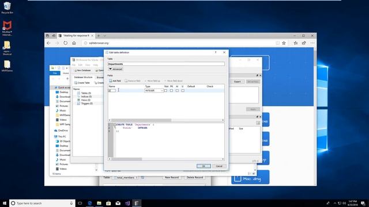Viewport: 369px width, 207px height.
Task: Click New Database in DB Browser toolbar
Action: pos(82,70)
